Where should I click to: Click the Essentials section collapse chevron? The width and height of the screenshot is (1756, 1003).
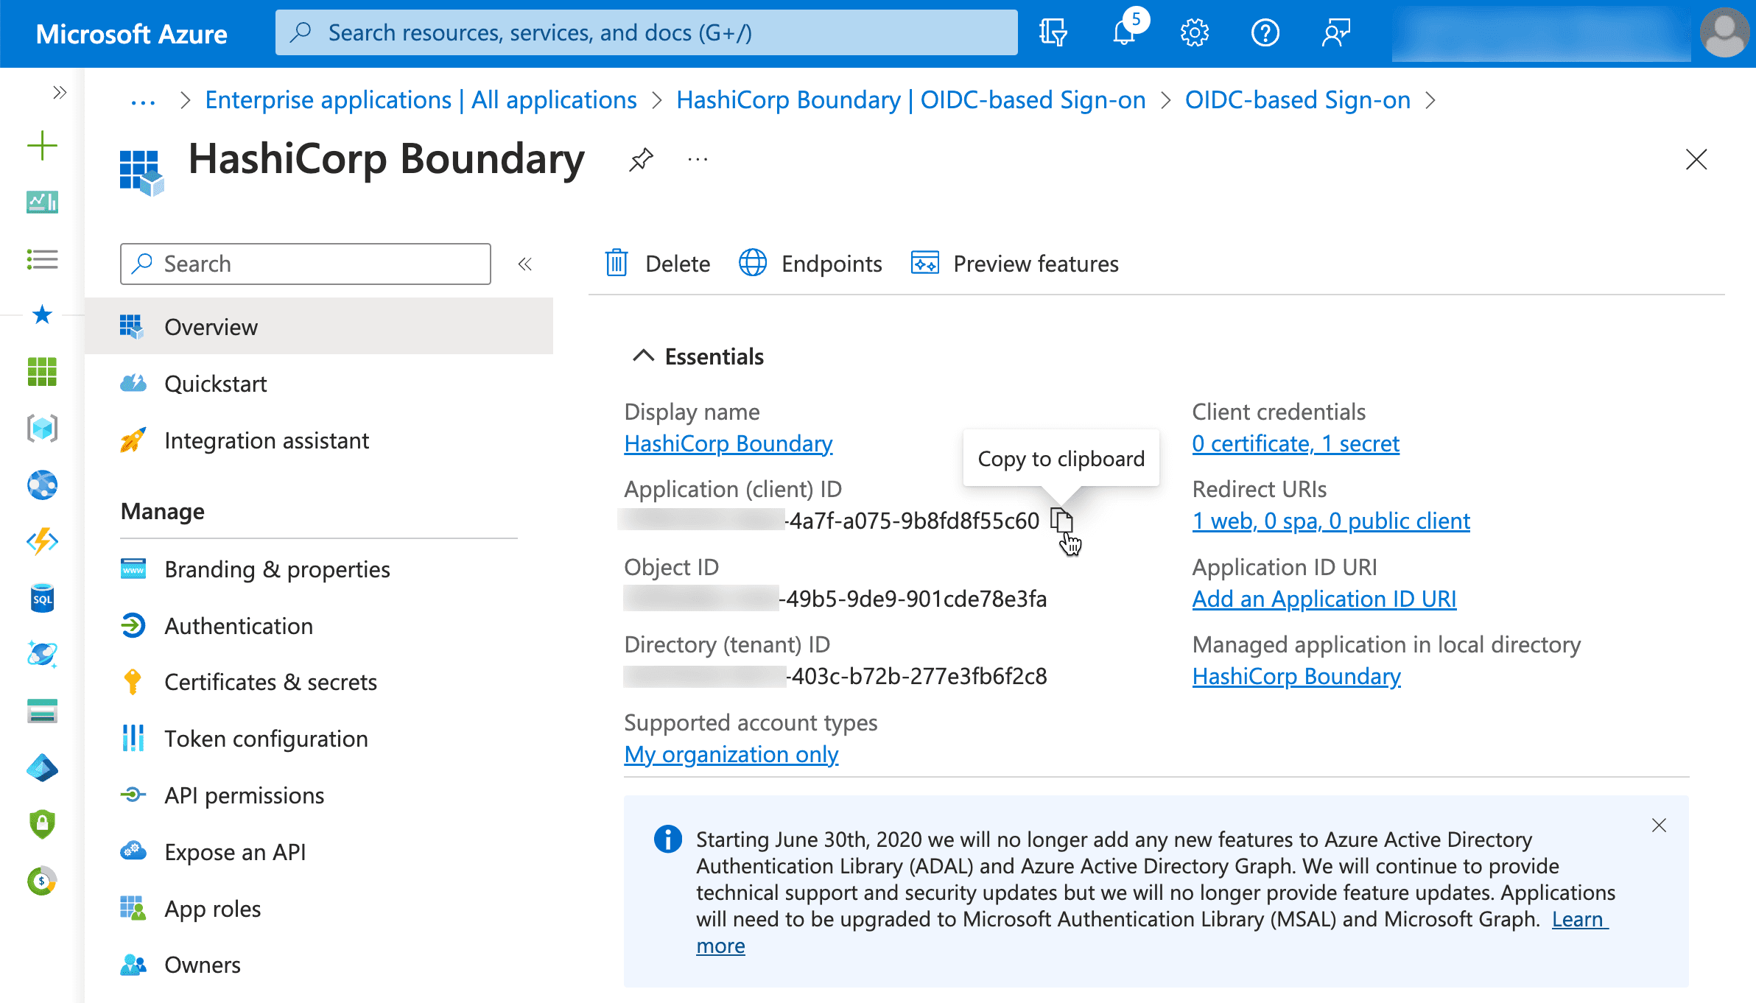(644, 356)
